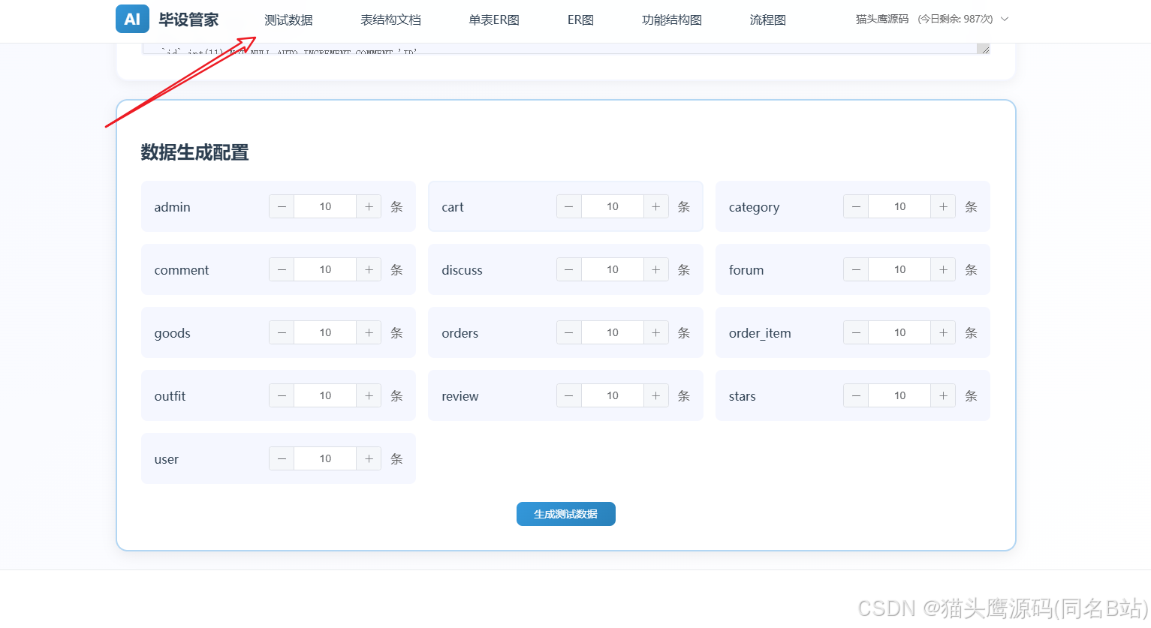The height and width of the screenshot is (628, 1151).
Task: Decrease the stars row count
Action: 856,395
